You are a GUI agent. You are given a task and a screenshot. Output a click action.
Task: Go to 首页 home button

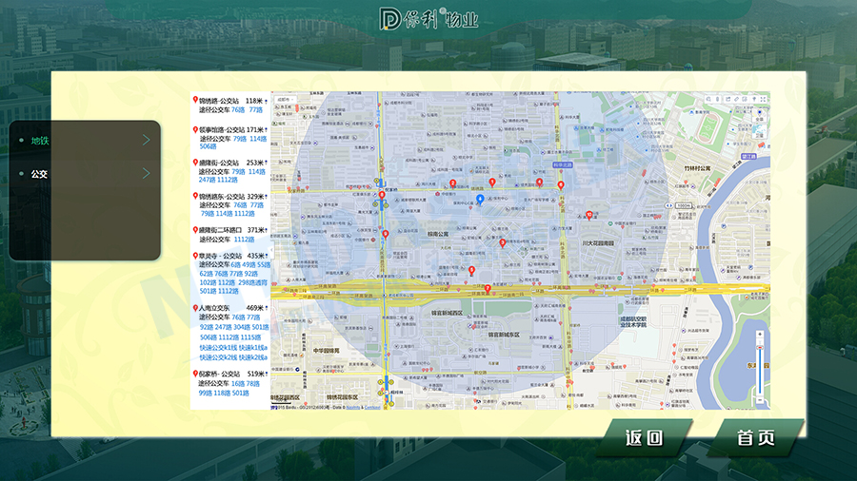pyautogui.click(x=756, y=437)
